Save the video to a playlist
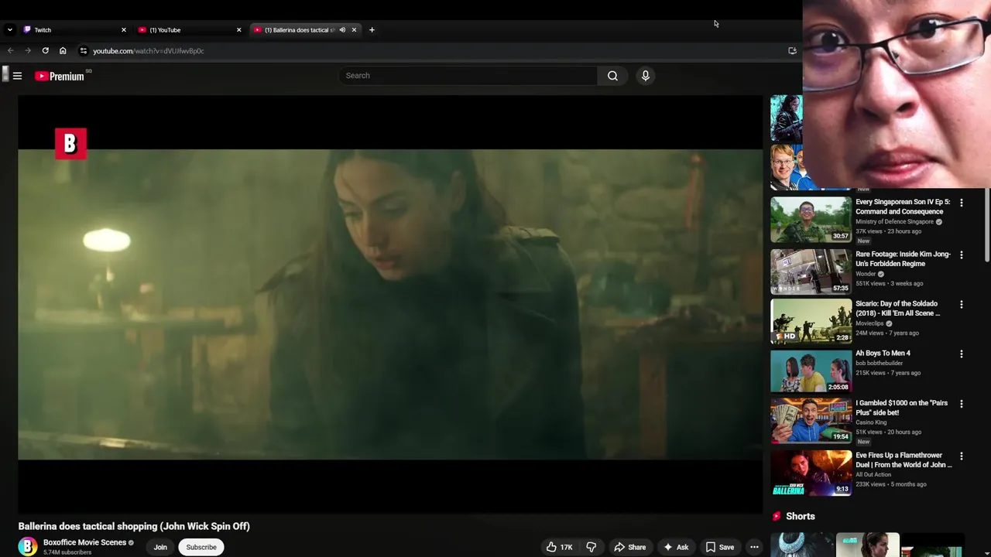991x557 pixels. coord(719,547)
